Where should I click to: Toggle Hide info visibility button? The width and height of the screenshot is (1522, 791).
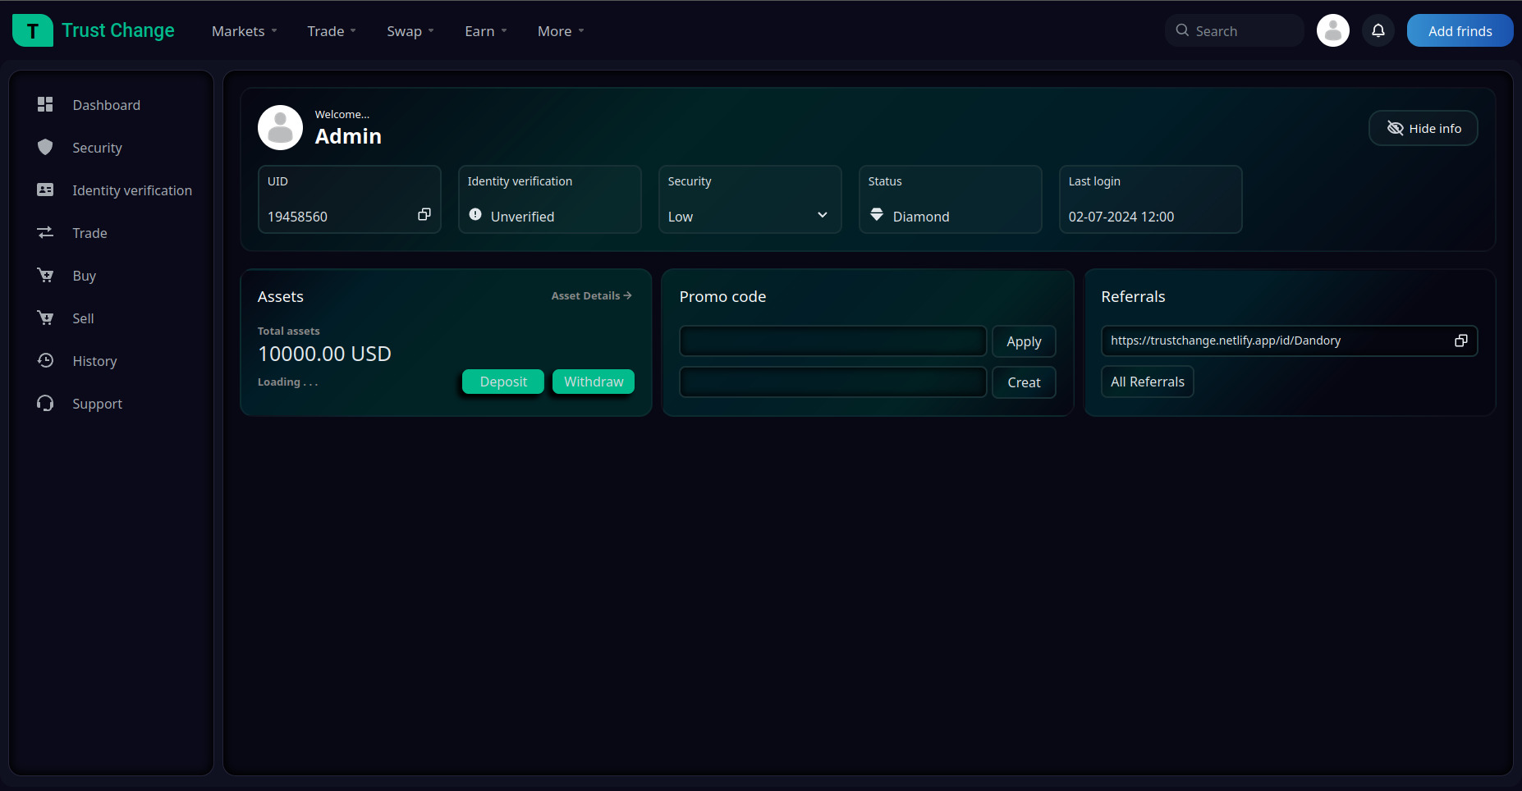pyautogui.click(x=1423, y=129)
